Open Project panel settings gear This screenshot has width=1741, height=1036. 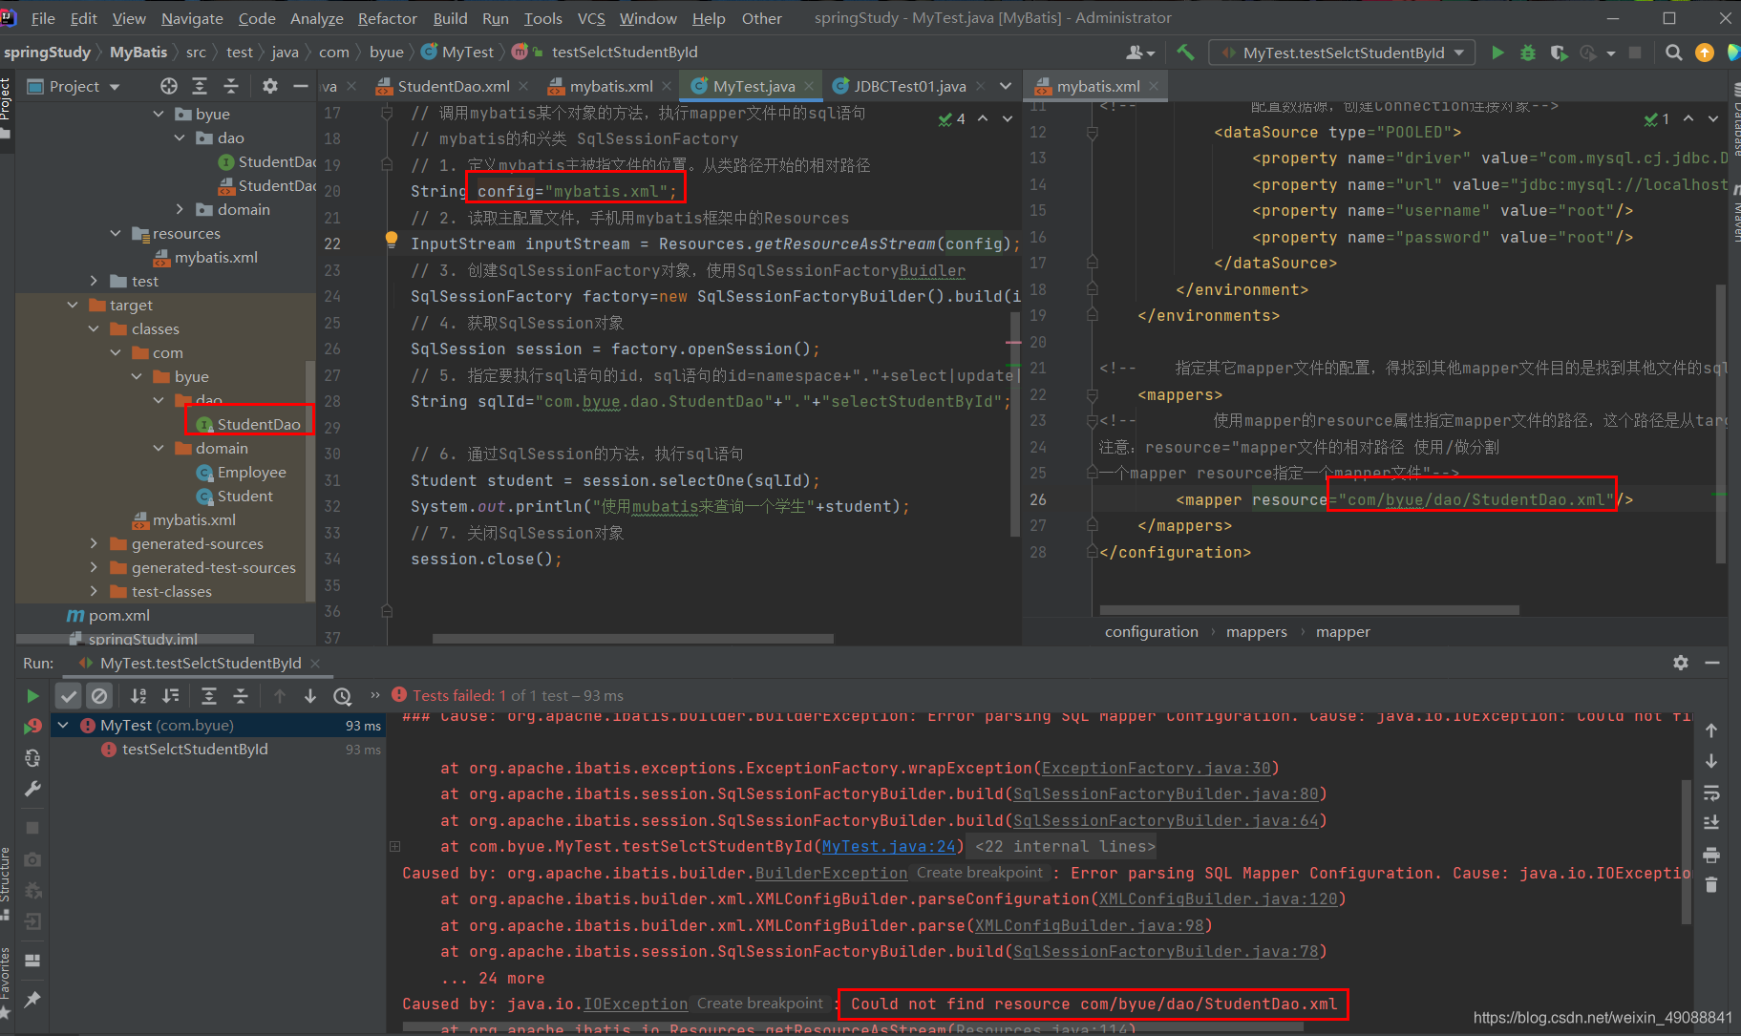tap(270, 86)
